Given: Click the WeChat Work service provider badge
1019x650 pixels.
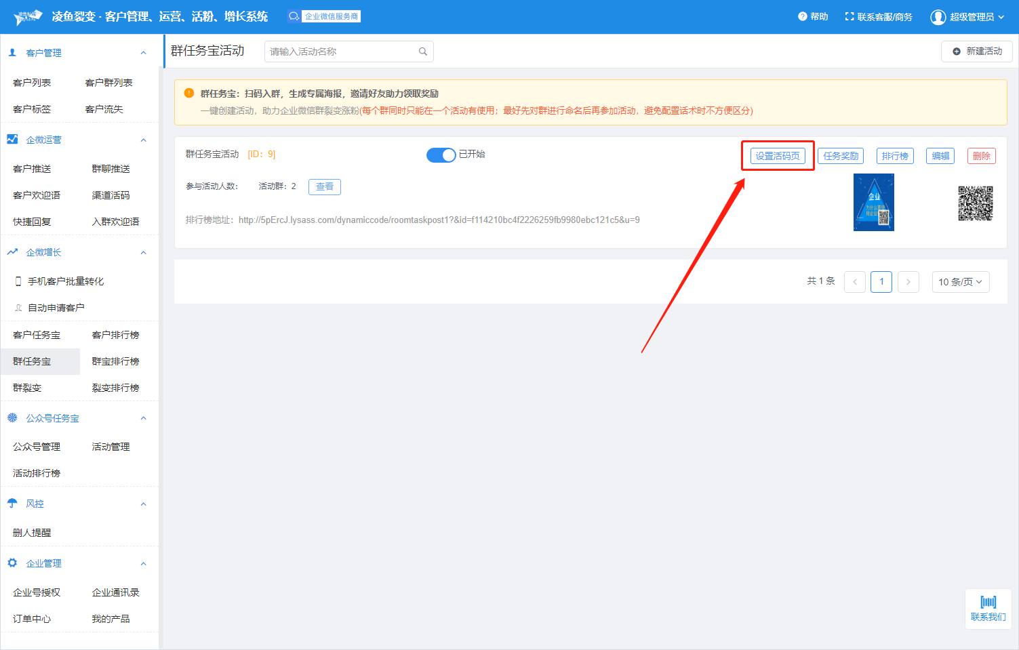Looking at the screenshot, I should coord(324,16).
